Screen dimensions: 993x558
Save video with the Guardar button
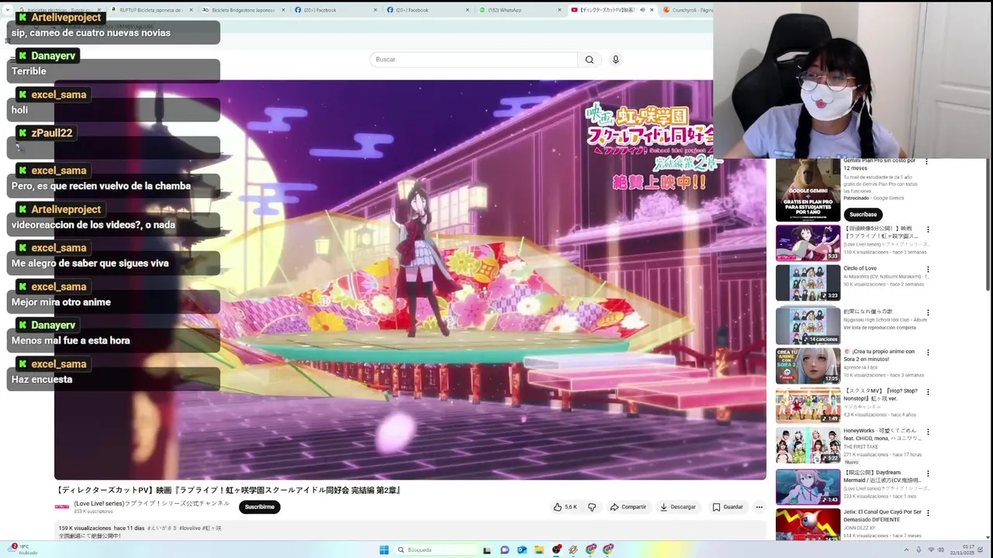click(x=728, y=507)
